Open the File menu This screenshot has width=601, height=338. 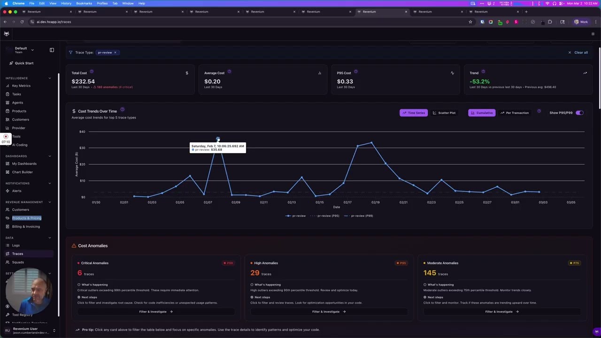coord(31,3)
